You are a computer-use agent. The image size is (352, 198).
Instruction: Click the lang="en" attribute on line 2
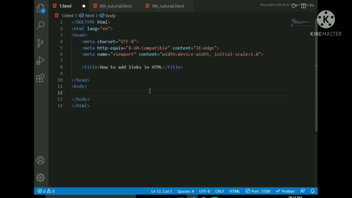(99, 29)
